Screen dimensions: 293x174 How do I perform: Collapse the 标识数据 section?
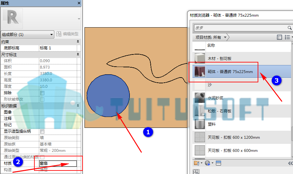(78, 106)
